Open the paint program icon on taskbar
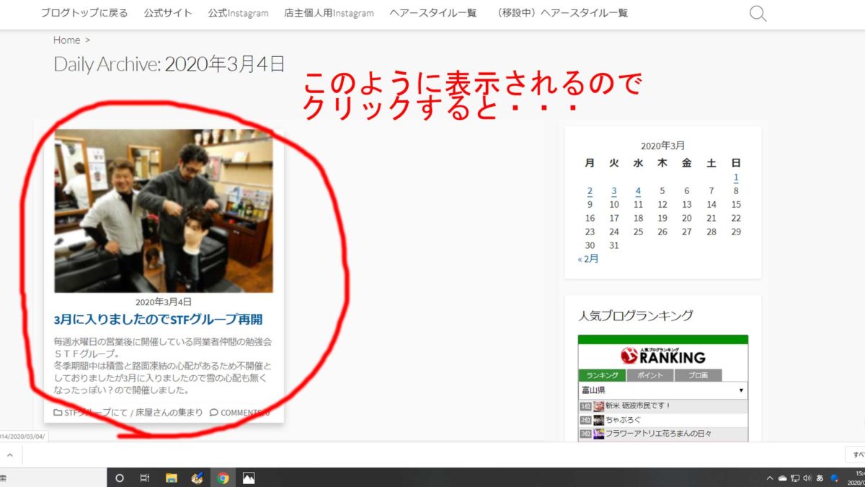 tap(197, 478)
